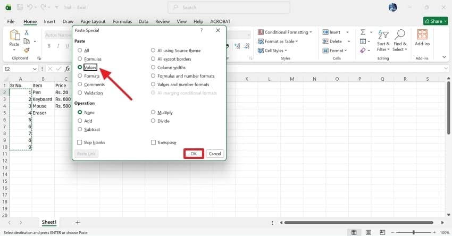Click the Save icon in title bar
452x236 pixels.
(x=20, y=7)
